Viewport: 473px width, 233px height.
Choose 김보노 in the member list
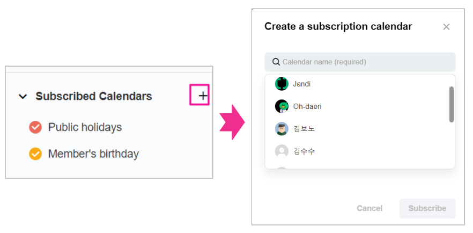(304, 129)
